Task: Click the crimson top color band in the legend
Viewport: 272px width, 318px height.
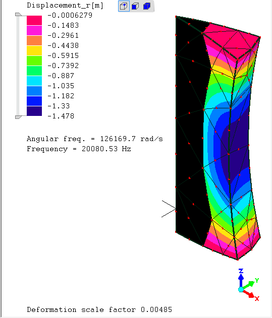Action: point(34,20)
